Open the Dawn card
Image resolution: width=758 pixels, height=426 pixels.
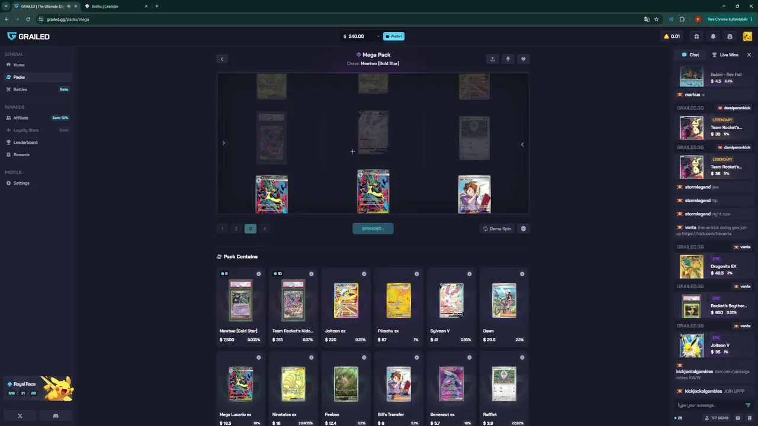tap(504, 306)
